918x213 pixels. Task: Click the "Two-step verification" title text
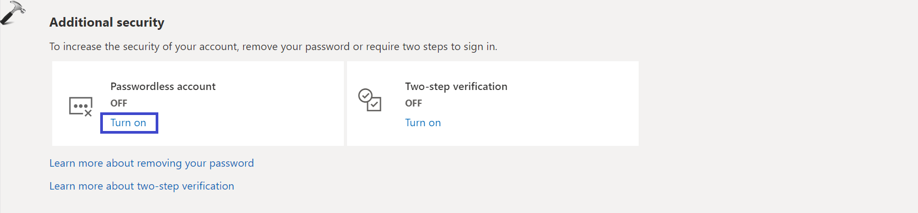(456, 86)
